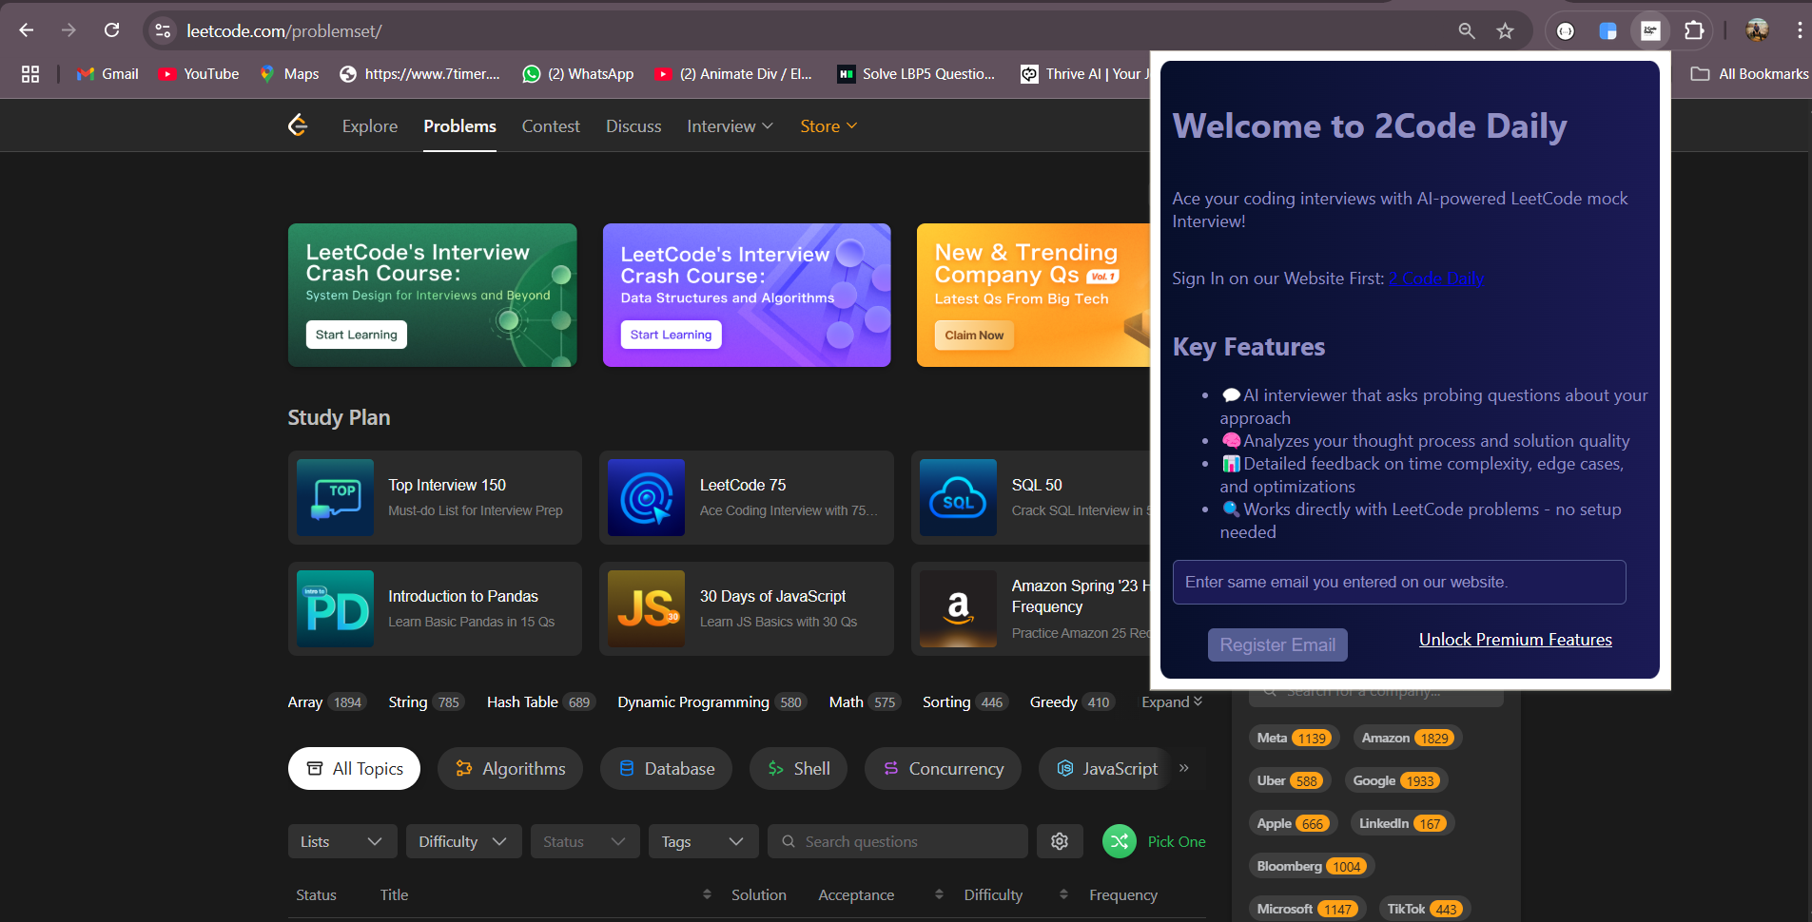Click the Register Email button
The height and width of the screenshot is (922, 1812).
point(1277,644)
